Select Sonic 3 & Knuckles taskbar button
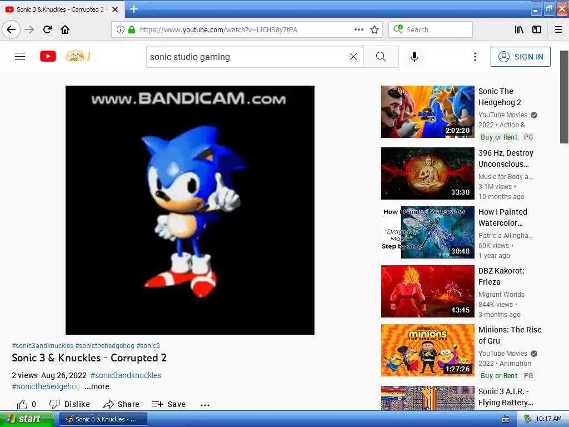569x427 pixels. pyautogui.click(x=103, y=419)
